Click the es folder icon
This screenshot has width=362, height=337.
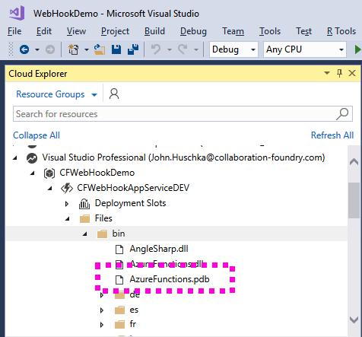[x=120, y=310]
